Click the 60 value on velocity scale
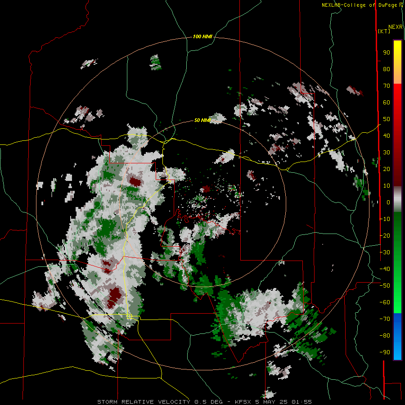 [387, 103]
